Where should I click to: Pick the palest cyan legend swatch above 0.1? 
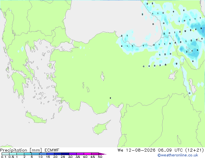pyautogui.click(x=5, y=154)
